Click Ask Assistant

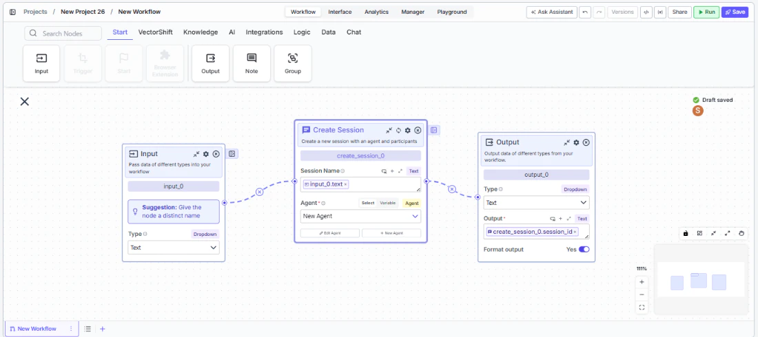551,12
